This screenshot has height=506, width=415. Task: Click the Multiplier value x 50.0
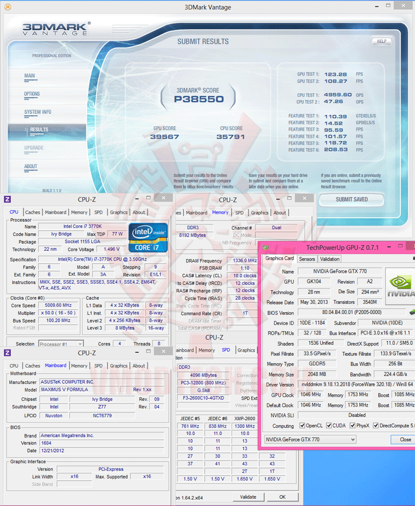click(58, 313)
